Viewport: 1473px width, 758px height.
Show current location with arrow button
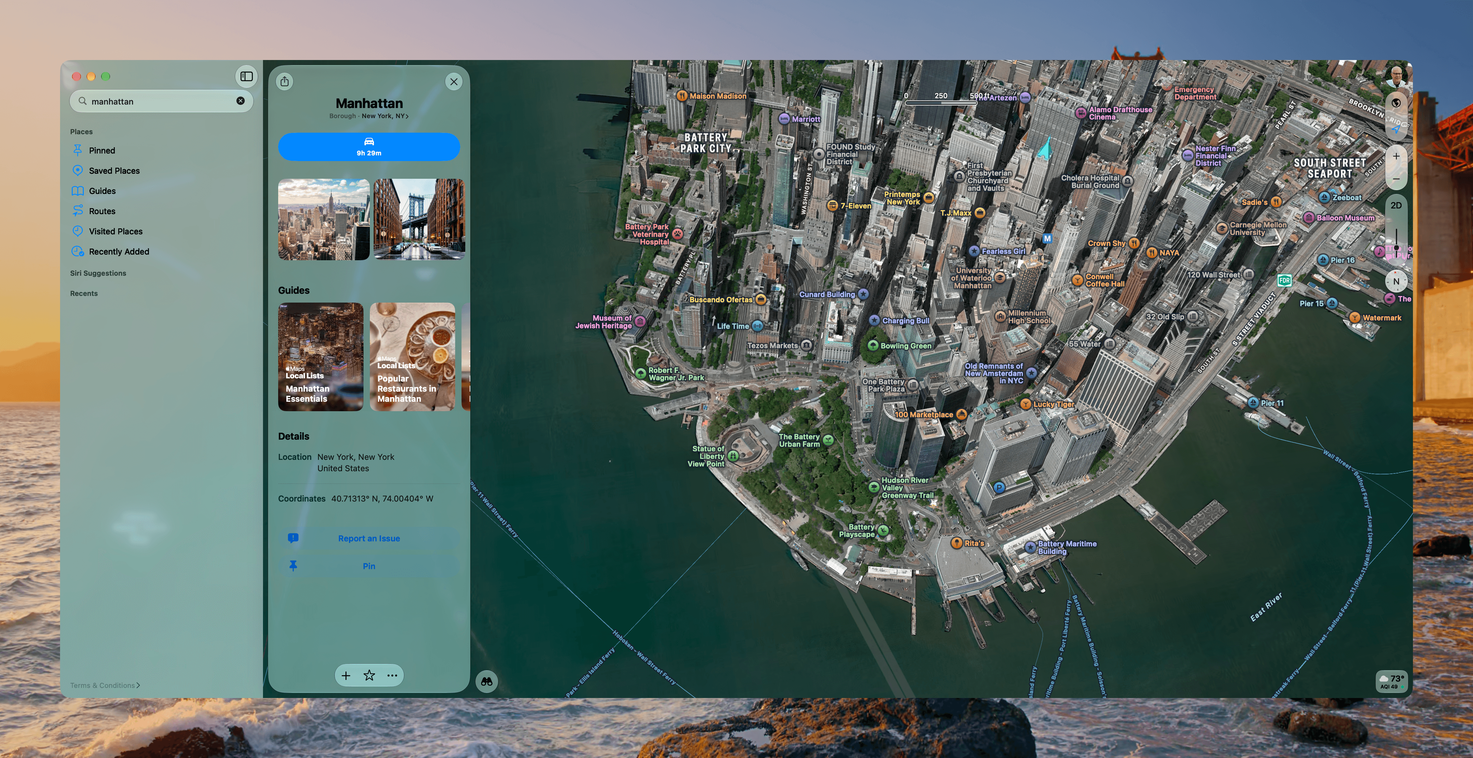point(1396,129)
